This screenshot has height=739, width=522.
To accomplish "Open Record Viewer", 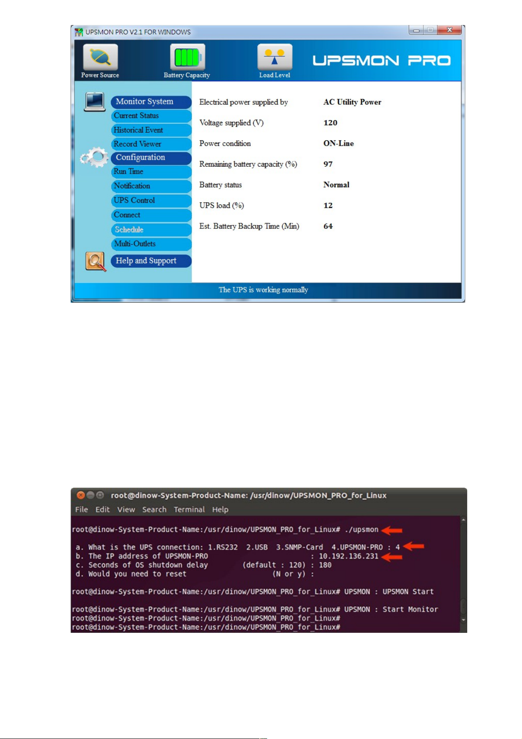I will click(151, 144).
